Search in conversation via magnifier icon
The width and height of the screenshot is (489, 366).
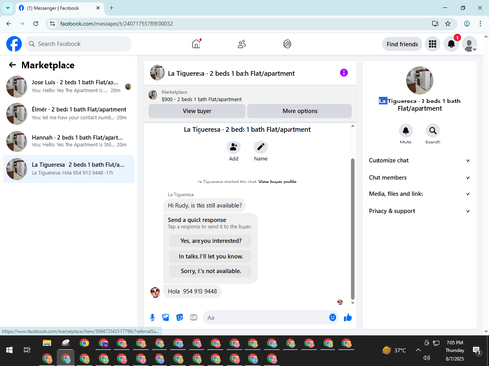coord(433,131)
